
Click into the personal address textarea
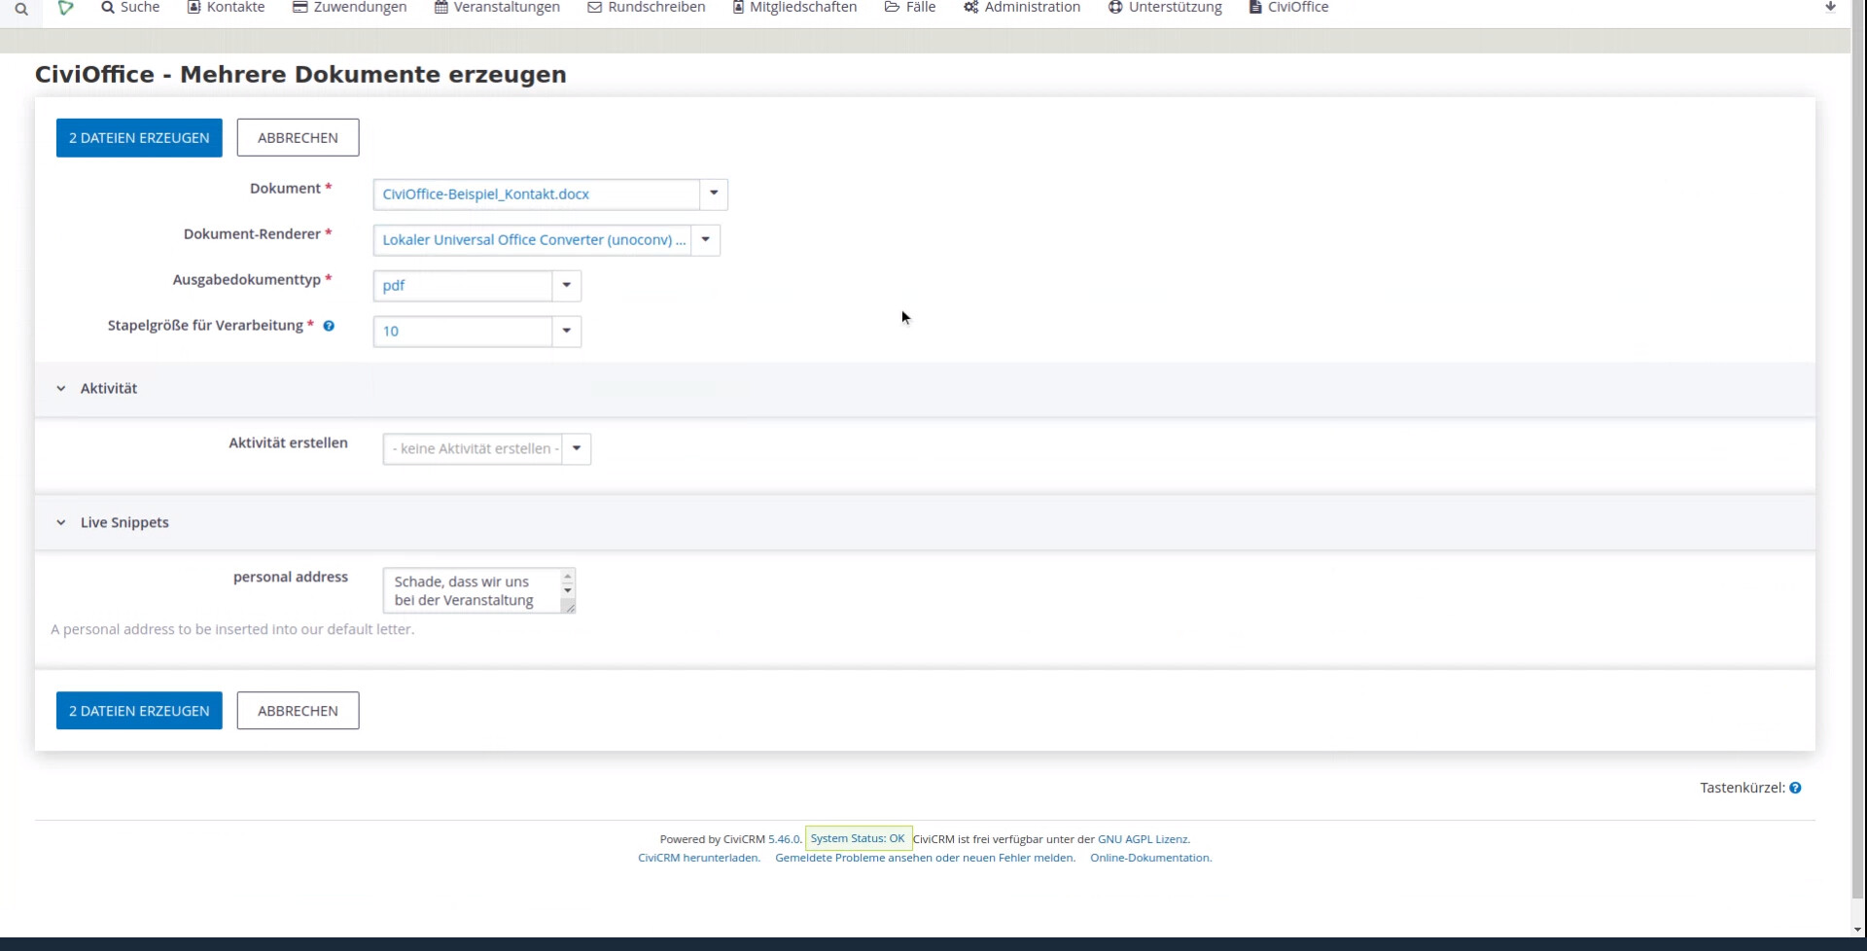(472, 591)
